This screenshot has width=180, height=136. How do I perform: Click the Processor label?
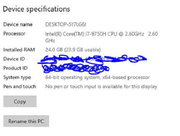pos(14,34)
